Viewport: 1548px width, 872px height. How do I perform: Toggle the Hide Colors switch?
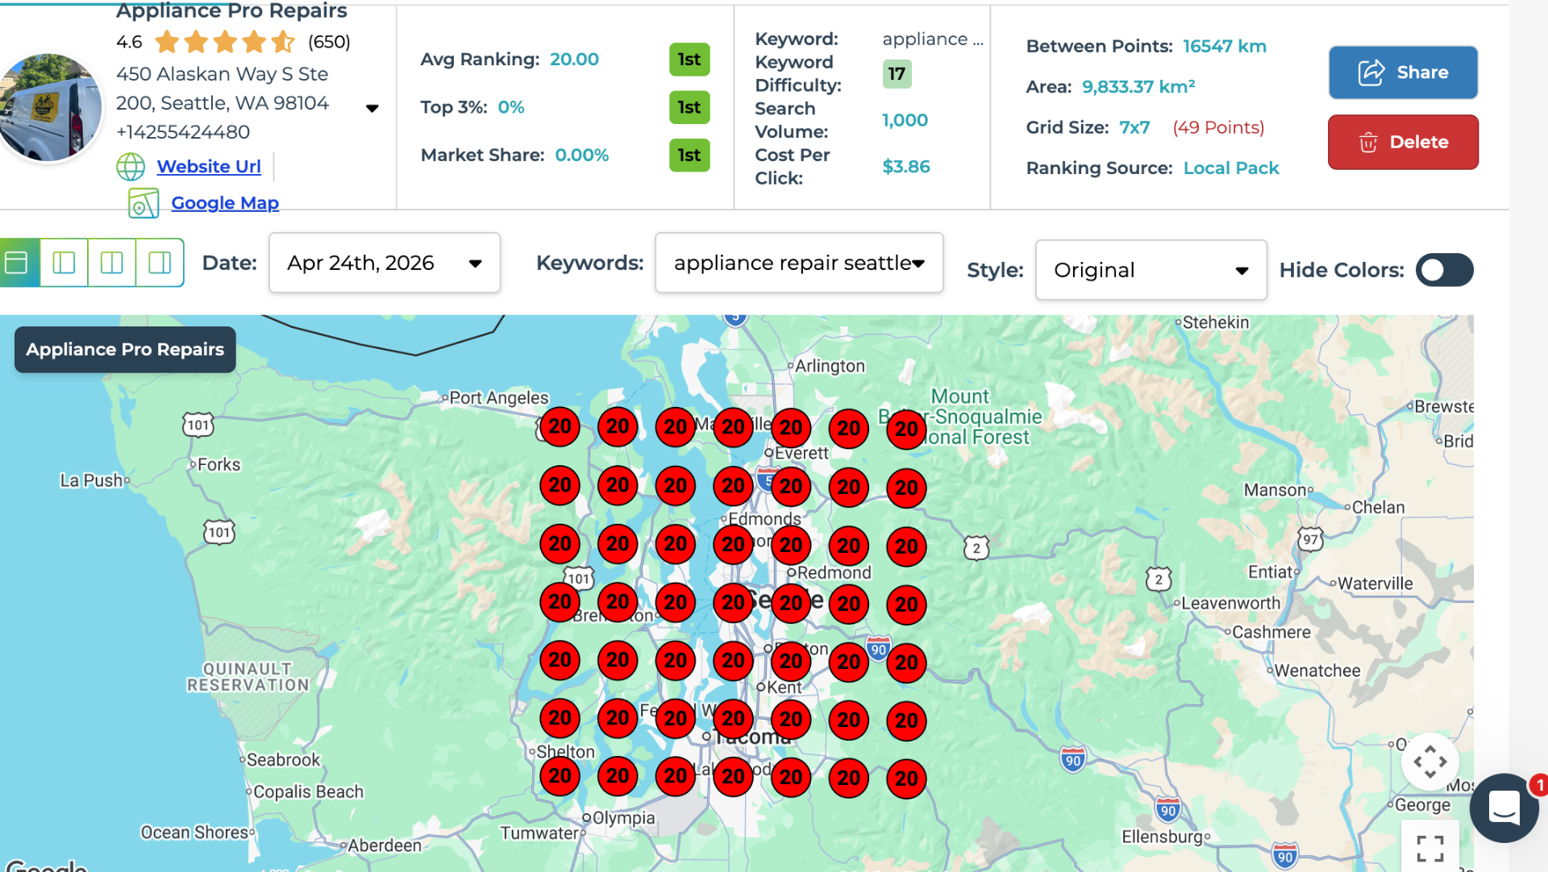click(x=1444, y=270)
